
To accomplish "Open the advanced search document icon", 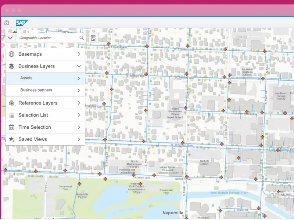I will [x=93, y=38].
